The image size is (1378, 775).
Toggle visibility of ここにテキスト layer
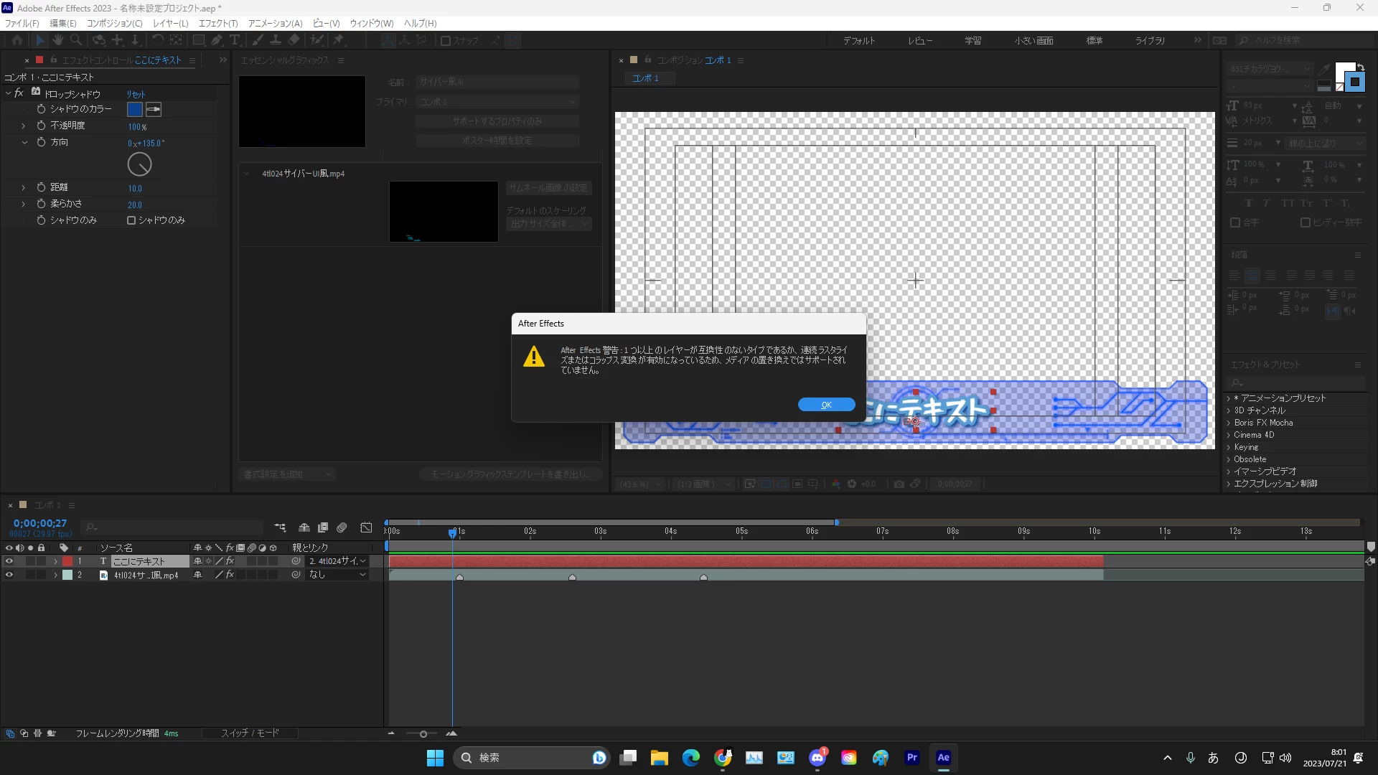coord(9,561)
